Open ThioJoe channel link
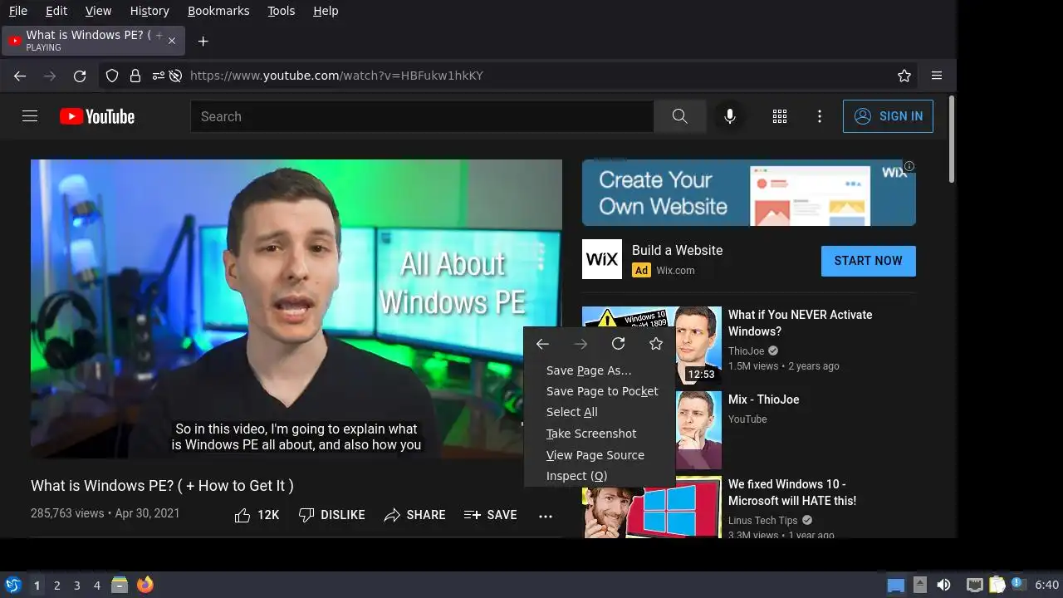1063x598 pixels. coord(747,351)
